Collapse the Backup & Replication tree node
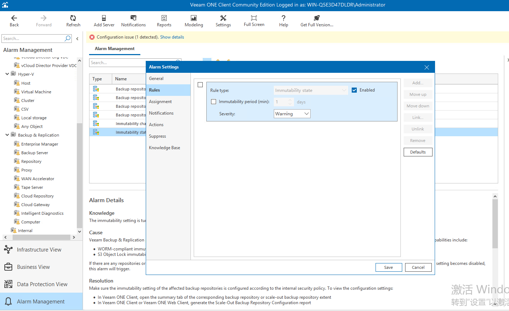Image resolution: width=509 pixels, height=311 pixels. click(x=7, y=135)
